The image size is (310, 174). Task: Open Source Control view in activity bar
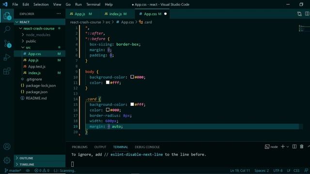[x=7, y=43]
